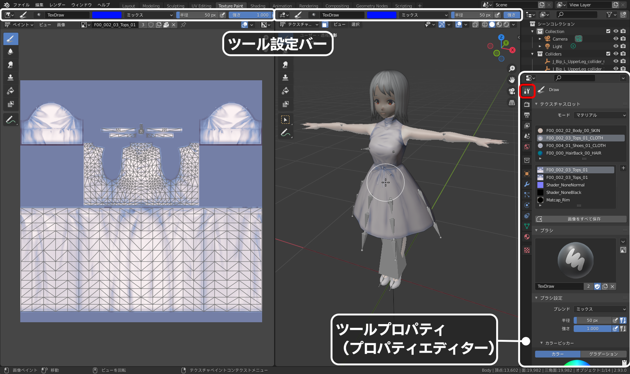The image size is (630, 374).
Task: Switch to the Shading workspace tab
Action: (258, 5)
